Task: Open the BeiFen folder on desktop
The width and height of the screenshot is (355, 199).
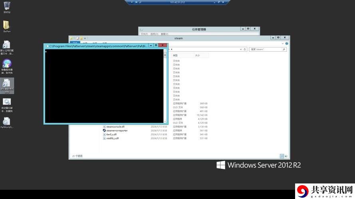Action: (7, 26)
